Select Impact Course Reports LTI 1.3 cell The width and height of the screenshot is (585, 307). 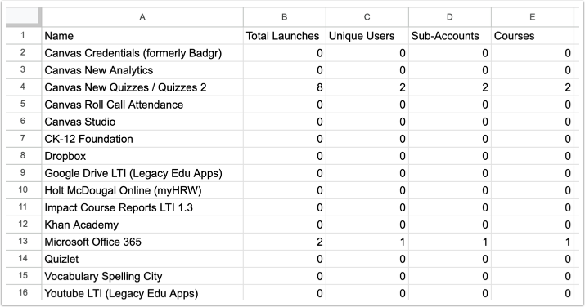pyautogui.click(x=142, y=207)
